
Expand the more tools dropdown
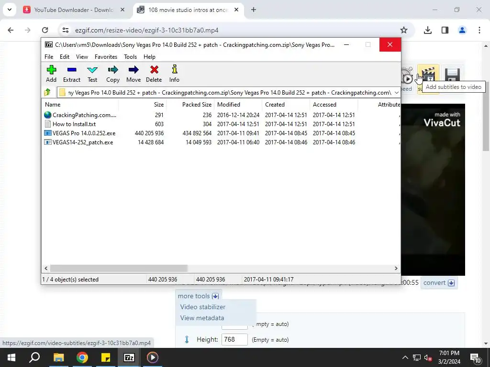coord(198,296)
